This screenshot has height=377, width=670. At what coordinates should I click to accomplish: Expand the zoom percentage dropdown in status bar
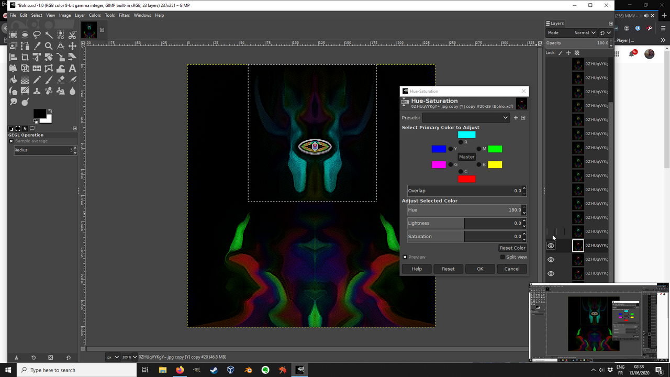coord(130,357)
